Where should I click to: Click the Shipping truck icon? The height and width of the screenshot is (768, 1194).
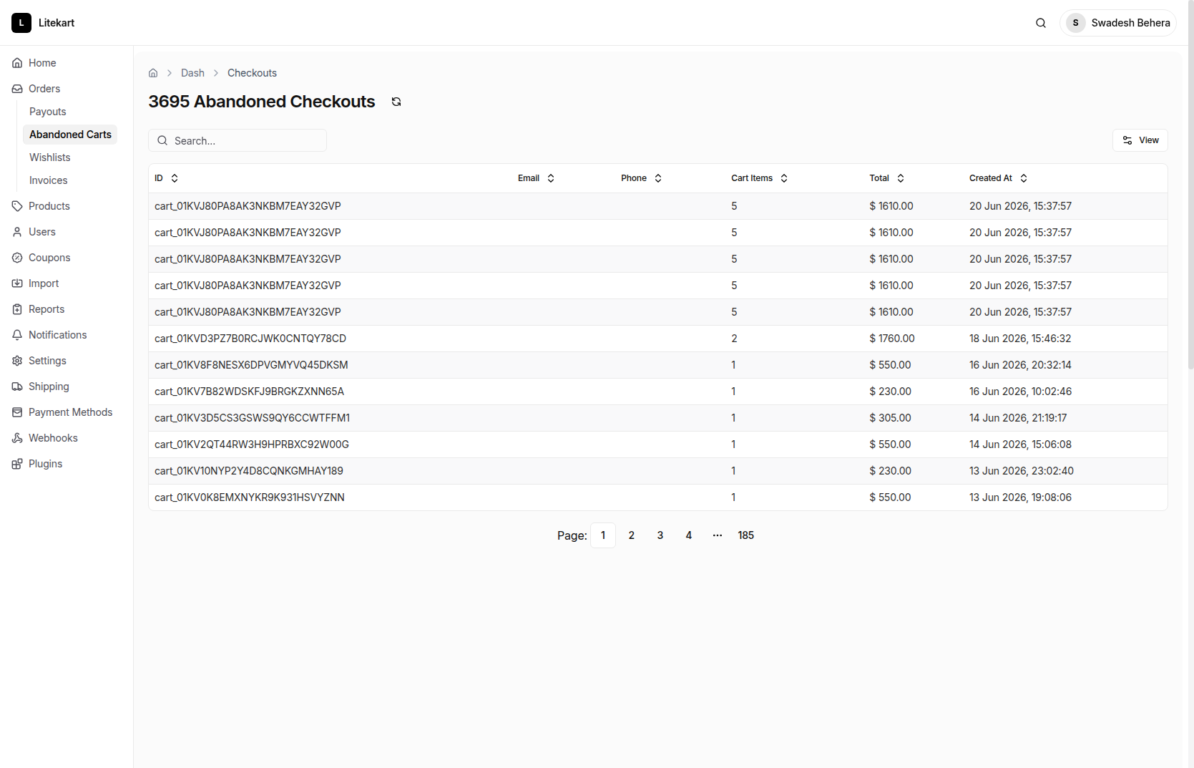17,387
